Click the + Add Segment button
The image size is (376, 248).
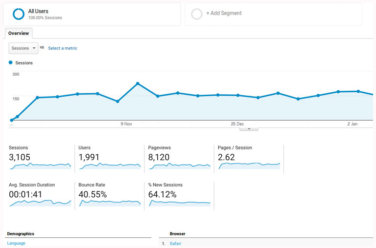click(x=224, y=13)
